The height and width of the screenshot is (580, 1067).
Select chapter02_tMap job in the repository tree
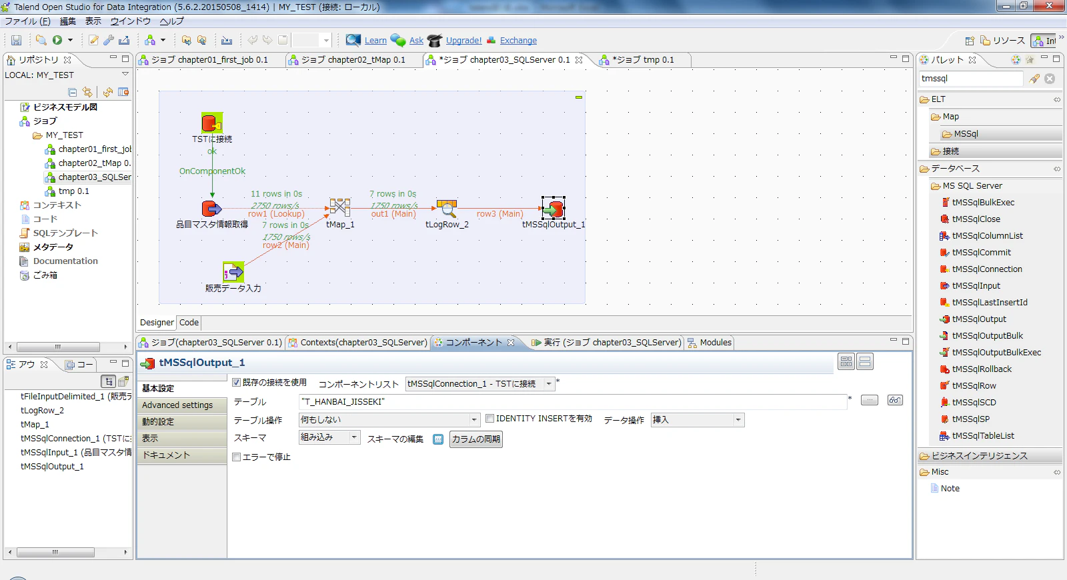[x=89, y=163]
